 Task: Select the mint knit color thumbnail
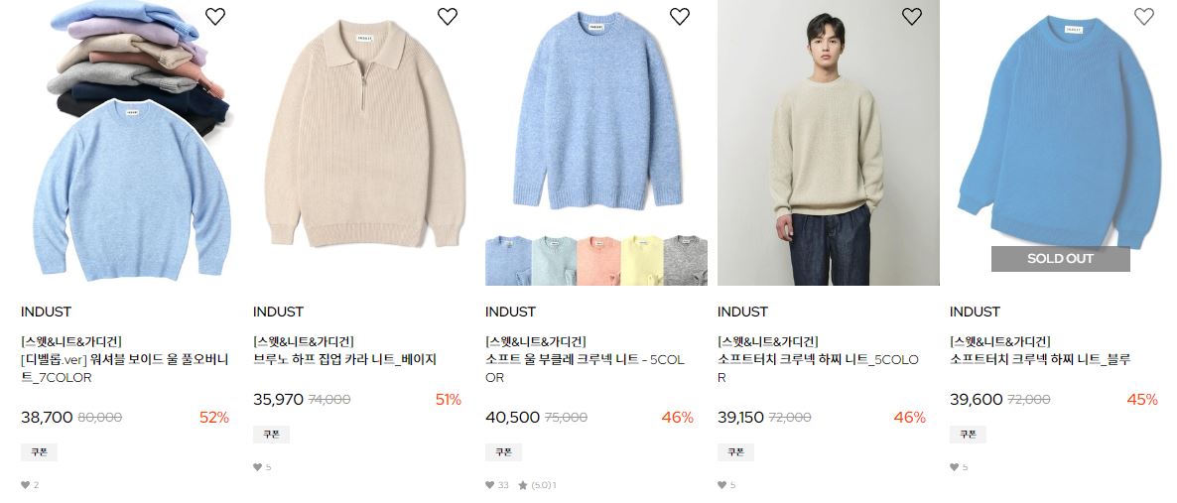pyautogui.click(x=554, y=261)
